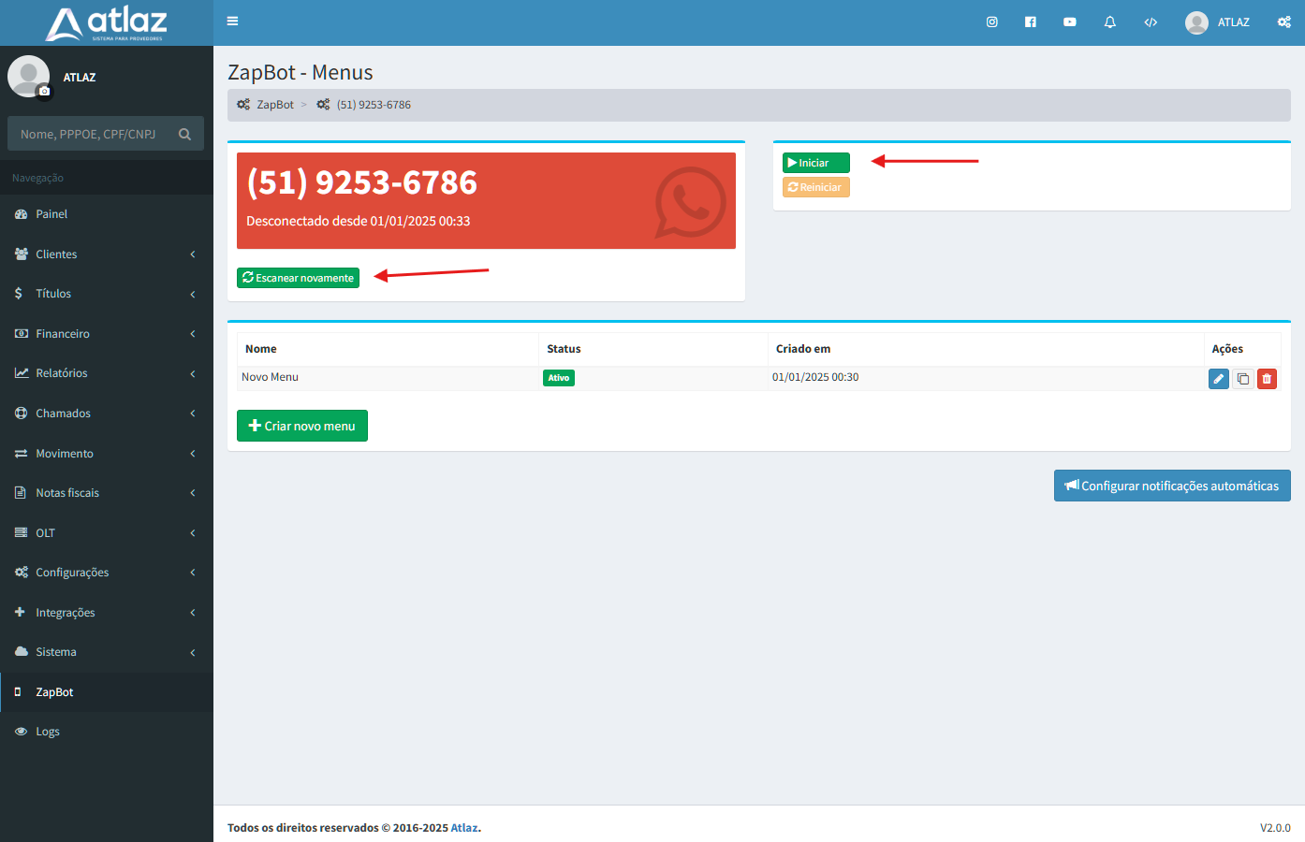This screenshot has width=1305, height=842.
Task: Open the Facebook icon in header
Action: click(x=1030, y=22)
